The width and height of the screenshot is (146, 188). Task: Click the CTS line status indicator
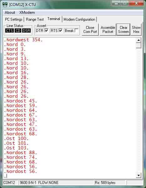coord(9,31)
